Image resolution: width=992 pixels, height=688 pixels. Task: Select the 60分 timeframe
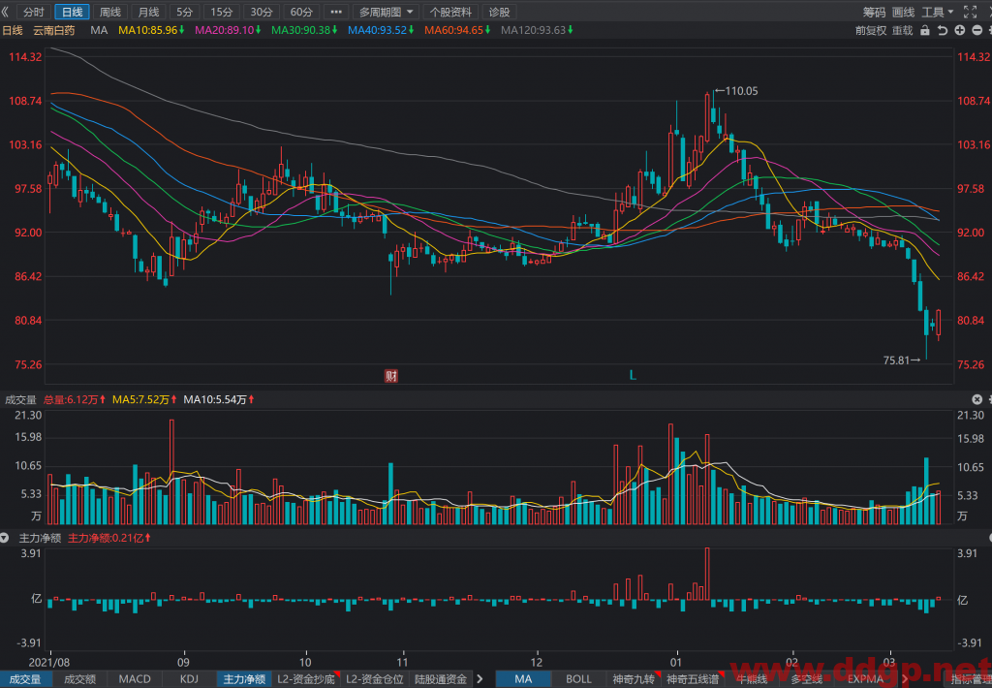tap(301, 12)
